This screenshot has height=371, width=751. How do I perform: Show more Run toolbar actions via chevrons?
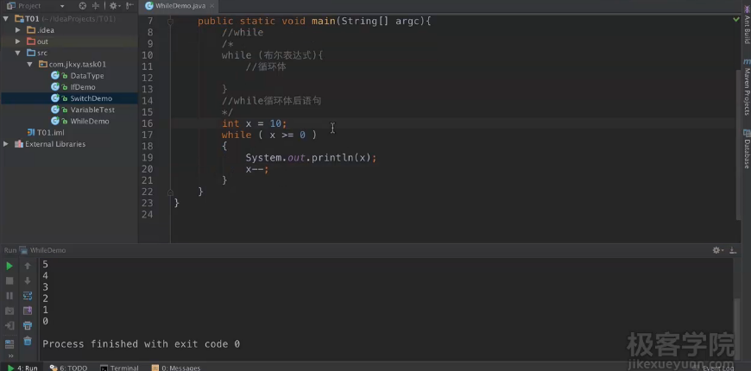pyautogui.click(x=9, y=356)
